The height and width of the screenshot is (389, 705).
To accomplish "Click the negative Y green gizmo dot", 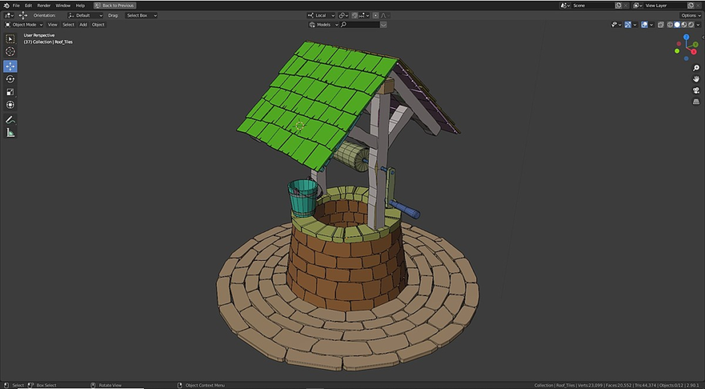I will pos(677,51).
